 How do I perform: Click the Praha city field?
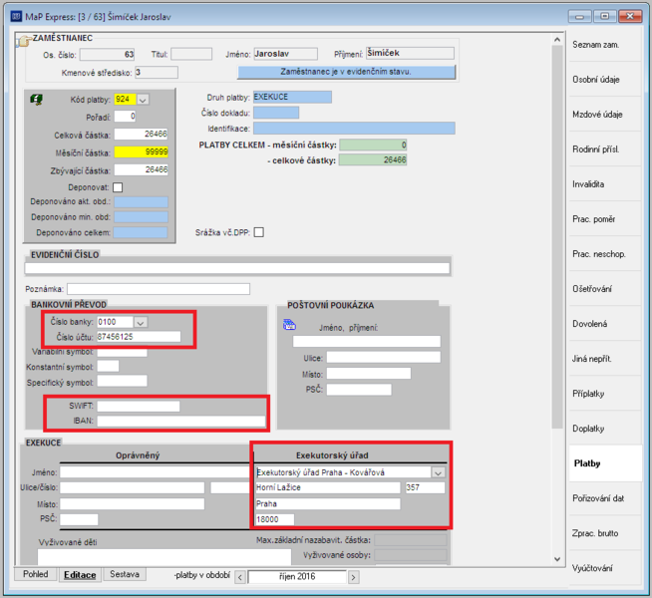click(328, 504)
